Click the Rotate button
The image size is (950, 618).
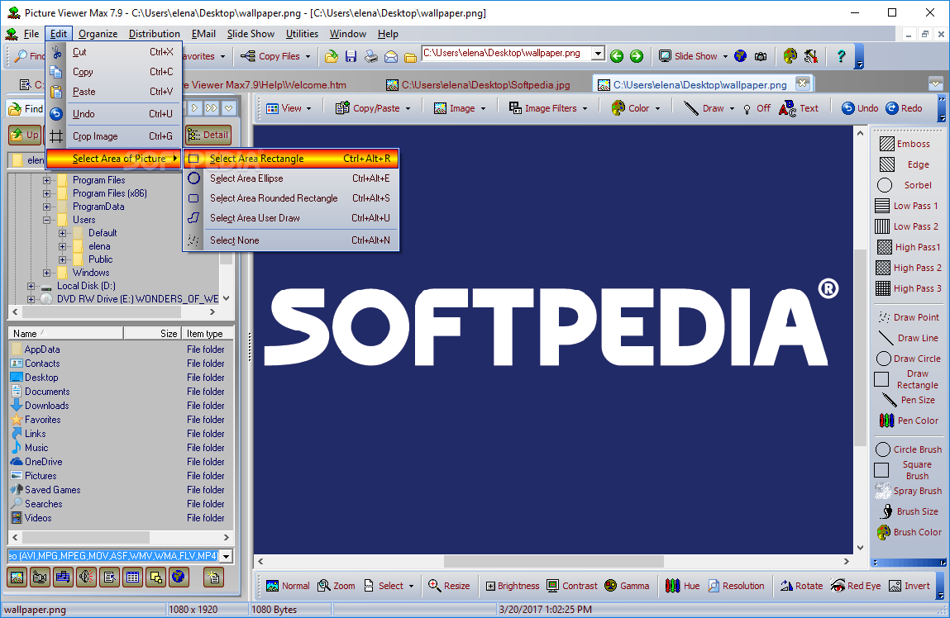click(801, 585)
